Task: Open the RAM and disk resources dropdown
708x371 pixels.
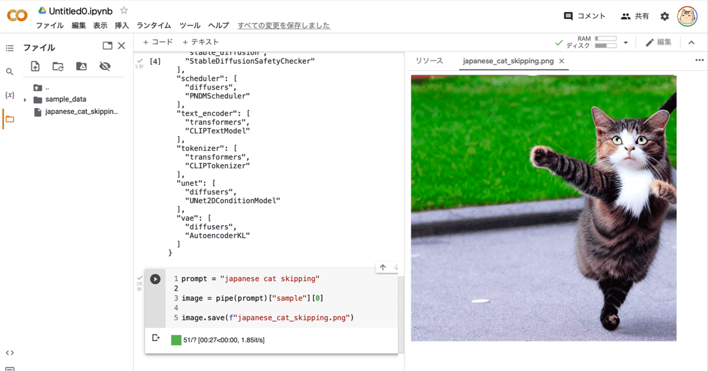Action: tap(625, 42)
